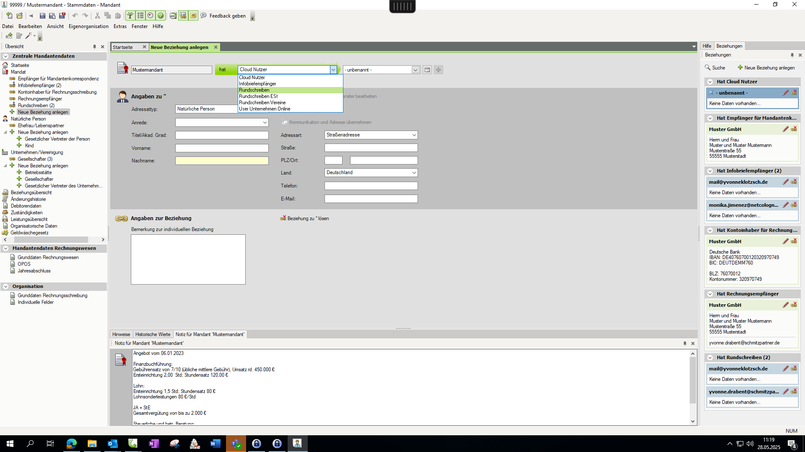Click the window icon beside unbenannt dropdown
805x452 pixels.
point(427,70)
